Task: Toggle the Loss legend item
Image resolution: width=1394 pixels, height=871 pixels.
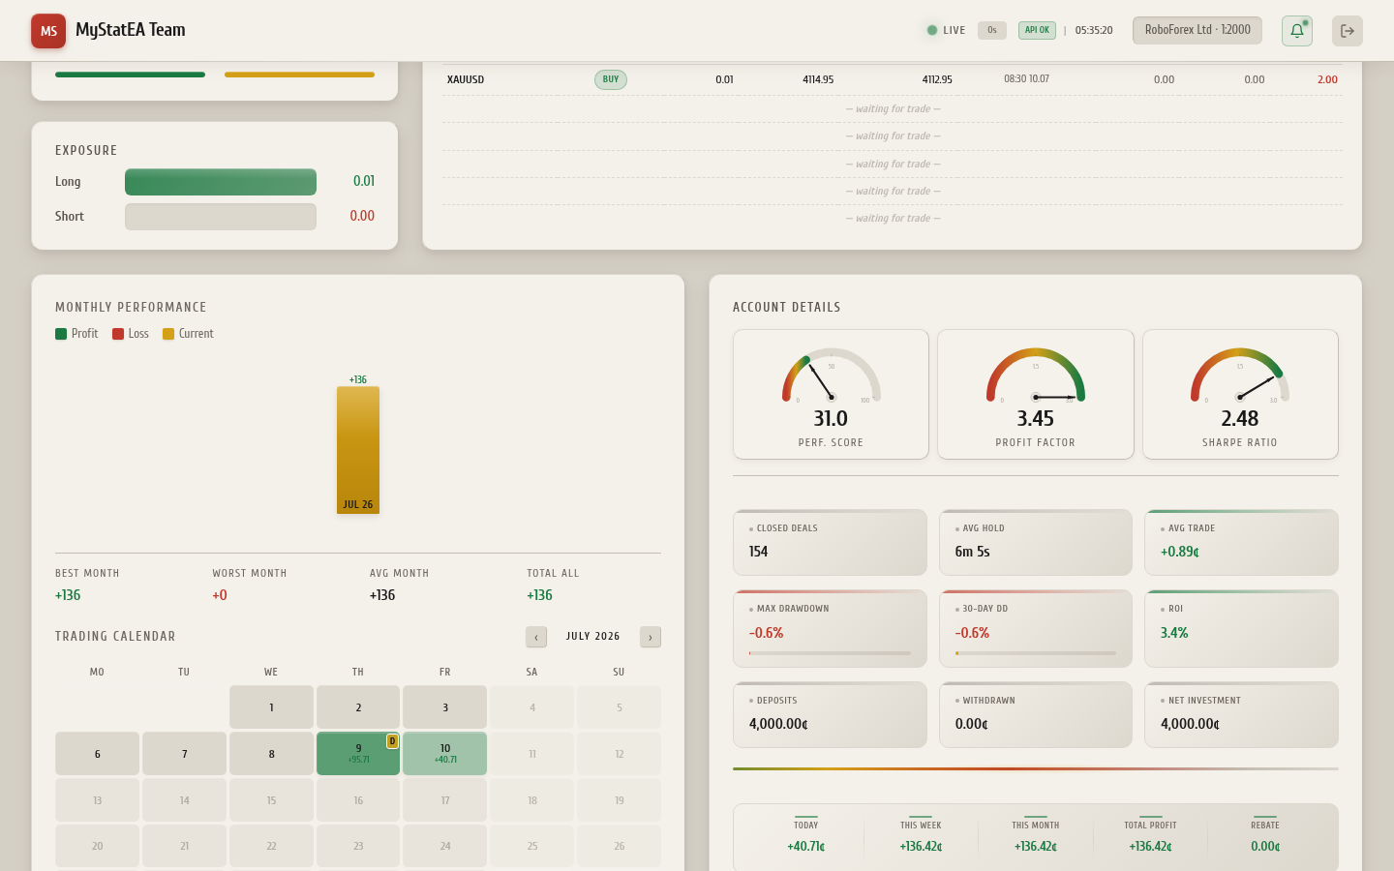Action: click(x=131, y=334)
